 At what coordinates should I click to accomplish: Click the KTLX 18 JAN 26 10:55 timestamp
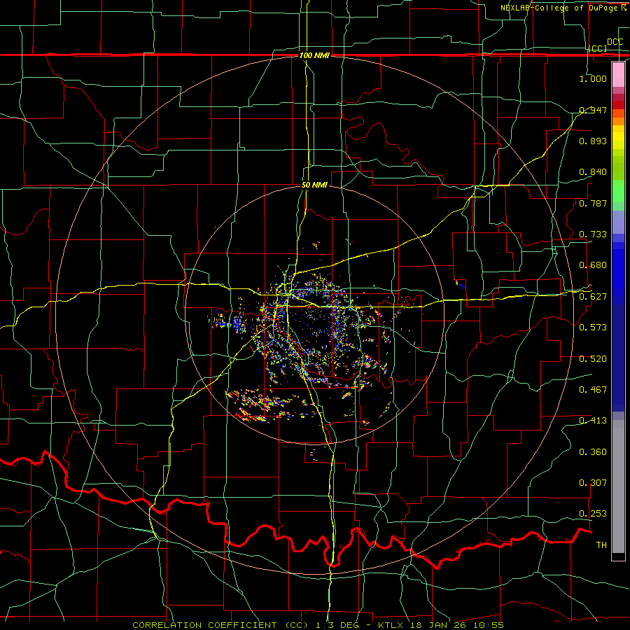[441, 625]
